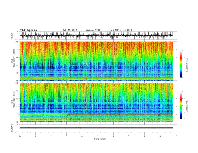Click the time axis tick label "5"

click(x=98, y=136)
